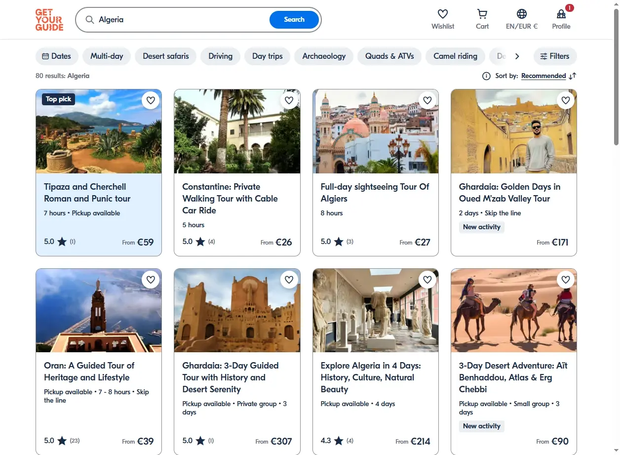Show more filter chips with right chevron
Screen dimensions: 620x455
click(517, 56)
